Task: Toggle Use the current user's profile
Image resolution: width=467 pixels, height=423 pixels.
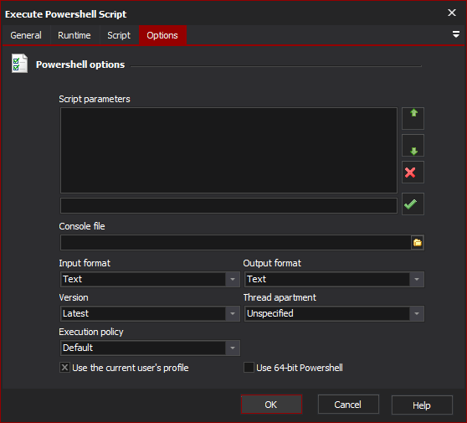Action: point(64,368)
